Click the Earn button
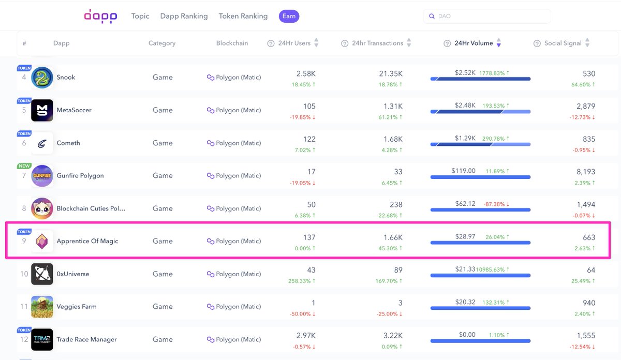 click(x=289, y=16)
